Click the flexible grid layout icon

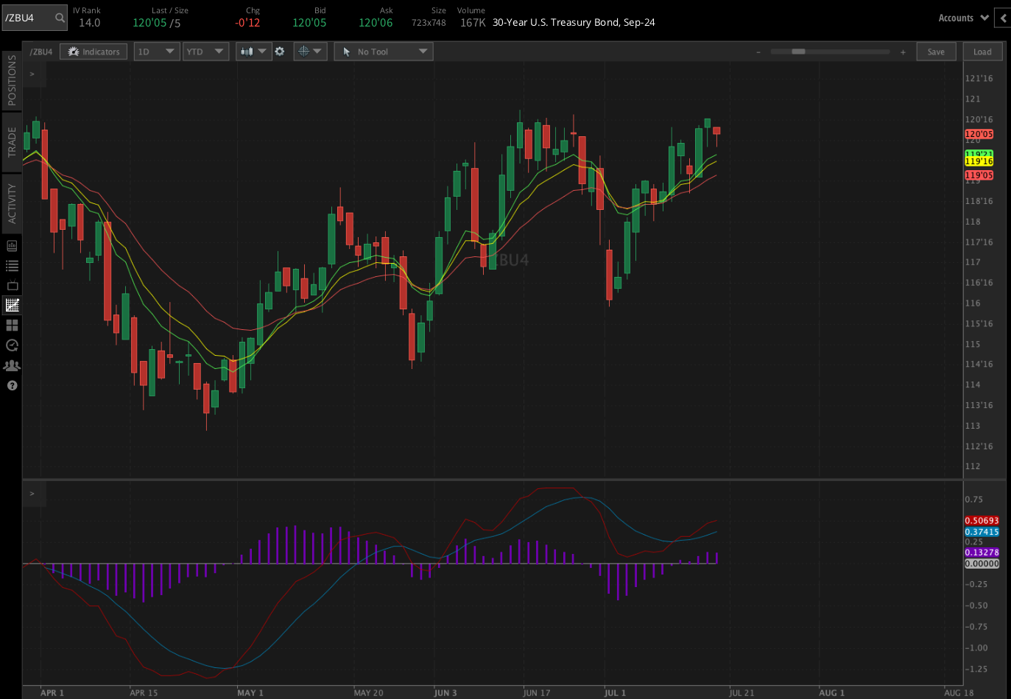tap(12, 325)
